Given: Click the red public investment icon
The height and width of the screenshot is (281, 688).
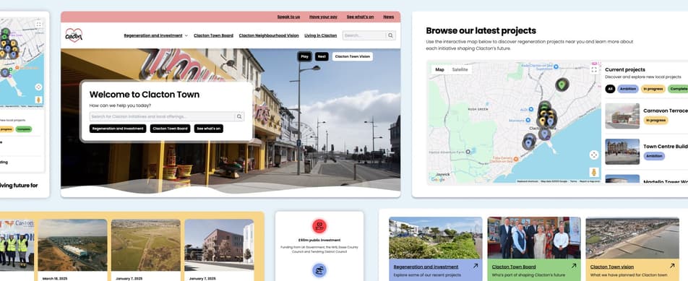Looking at the screenshot, I should coord(319,226).
